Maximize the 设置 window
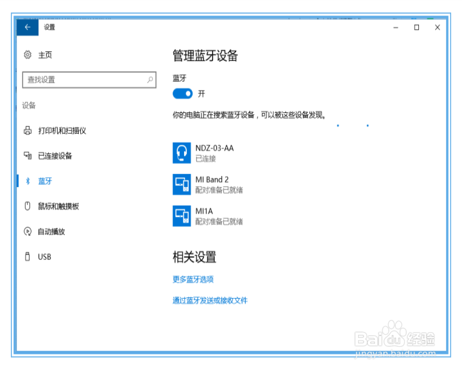This screenshot has width=462, height=370. tap(416, 28)
